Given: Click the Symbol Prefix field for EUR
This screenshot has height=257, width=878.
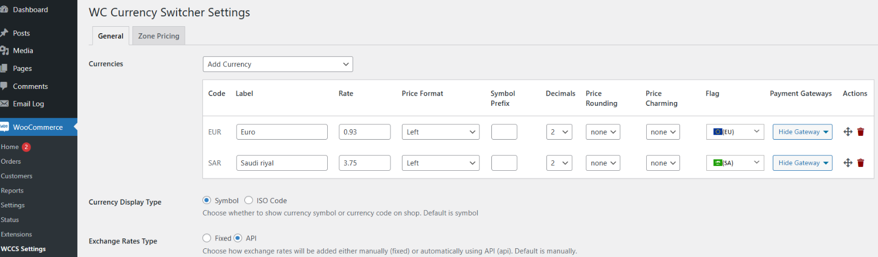Looking at the screenshot, I should (504, 132).
